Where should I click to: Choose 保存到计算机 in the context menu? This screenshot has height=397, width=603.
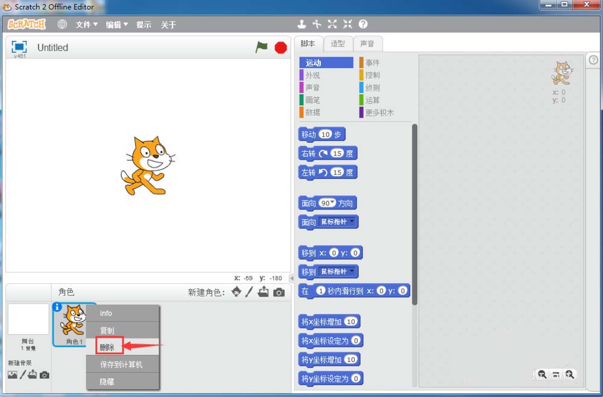tap(122, 364)
